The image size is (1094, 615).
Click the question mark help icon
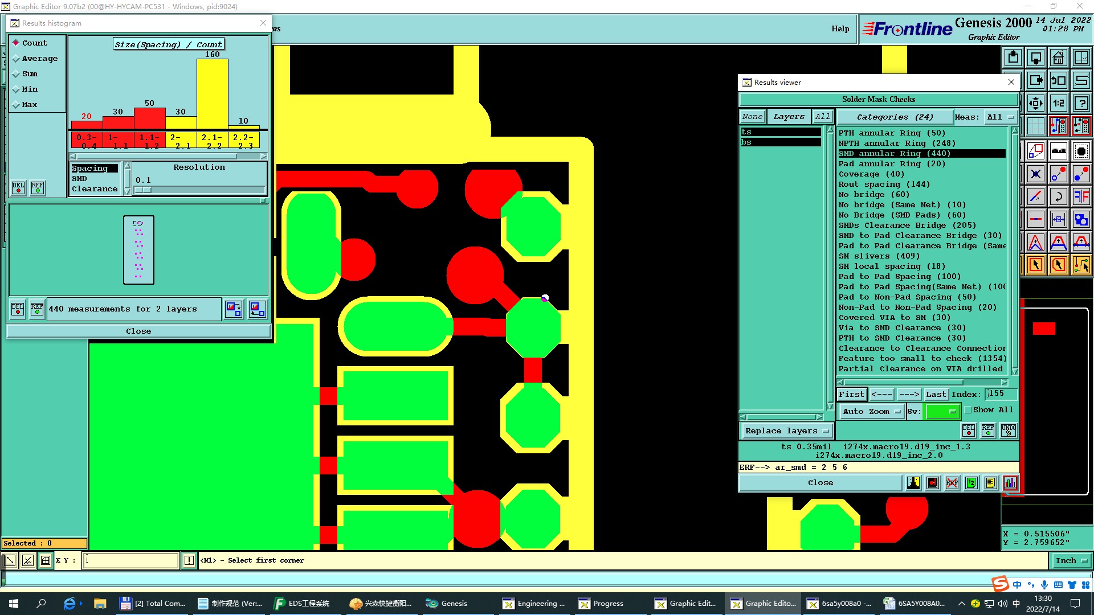point(1081,103)
